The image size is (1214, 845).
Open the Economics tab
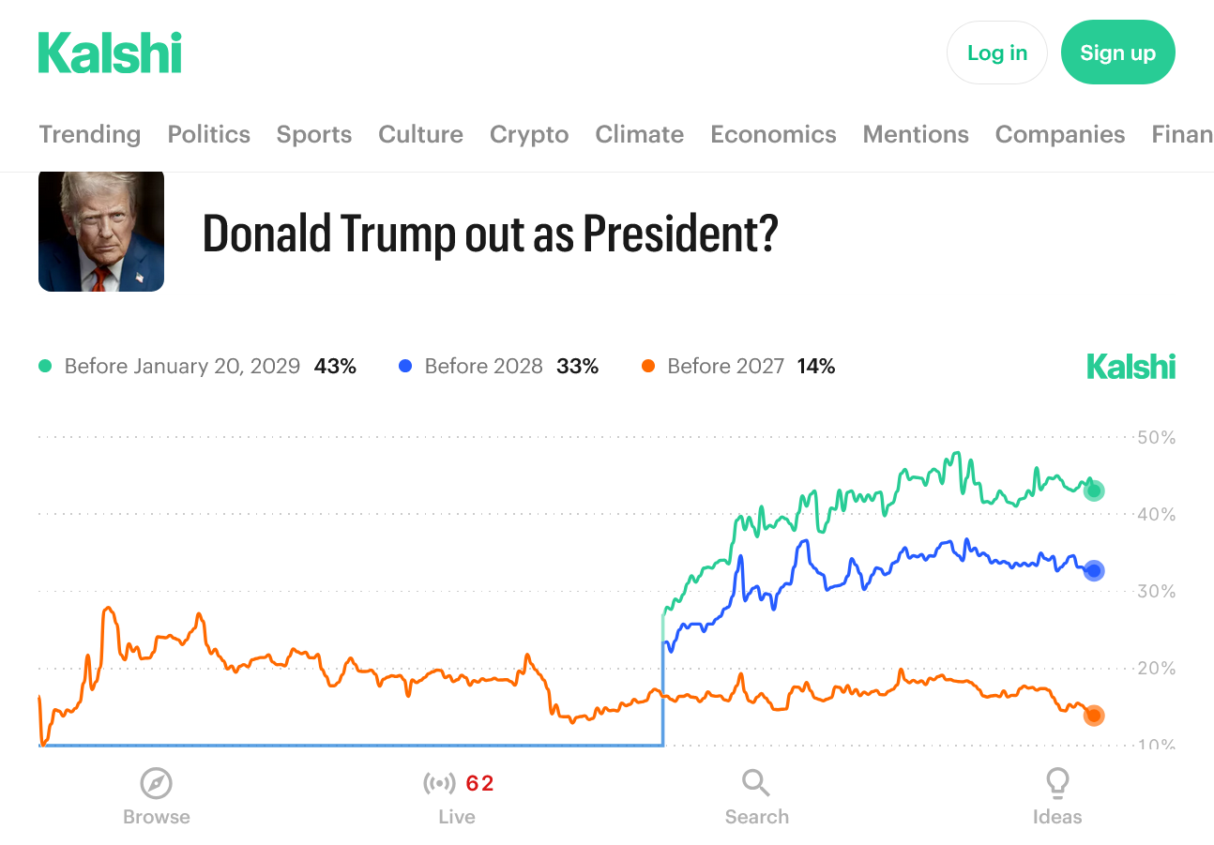click(773, 134)
